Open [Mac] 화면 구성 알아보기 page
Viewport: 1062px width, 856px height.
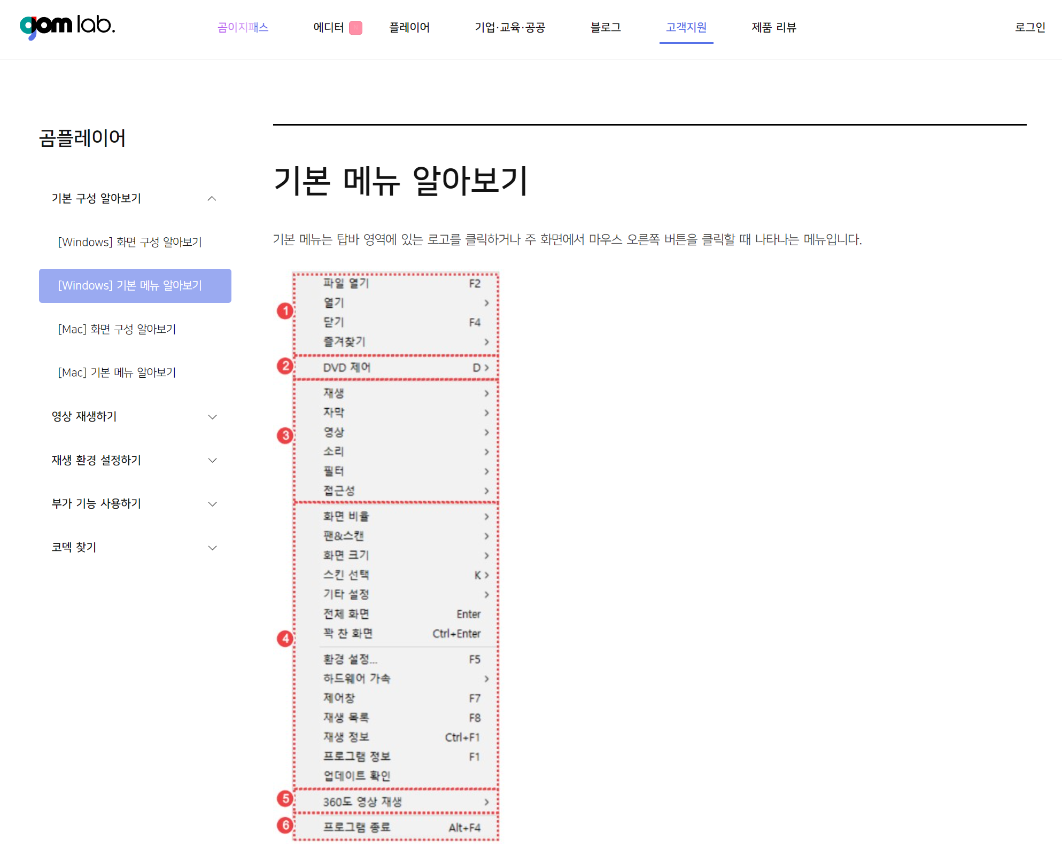click(x=117, y=329)
